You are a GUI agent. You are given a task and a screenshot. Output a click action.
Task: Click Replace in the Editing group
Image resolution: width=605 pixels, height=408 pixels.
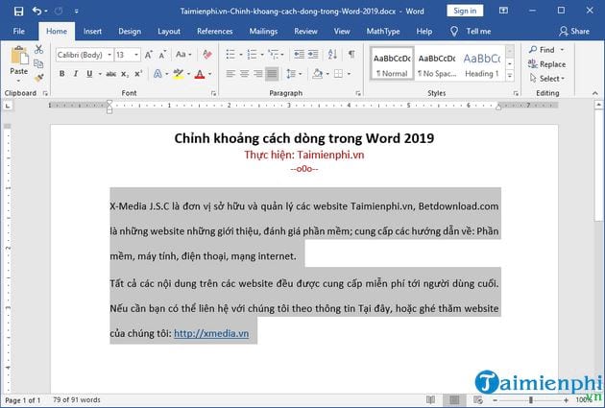[546, 64]
